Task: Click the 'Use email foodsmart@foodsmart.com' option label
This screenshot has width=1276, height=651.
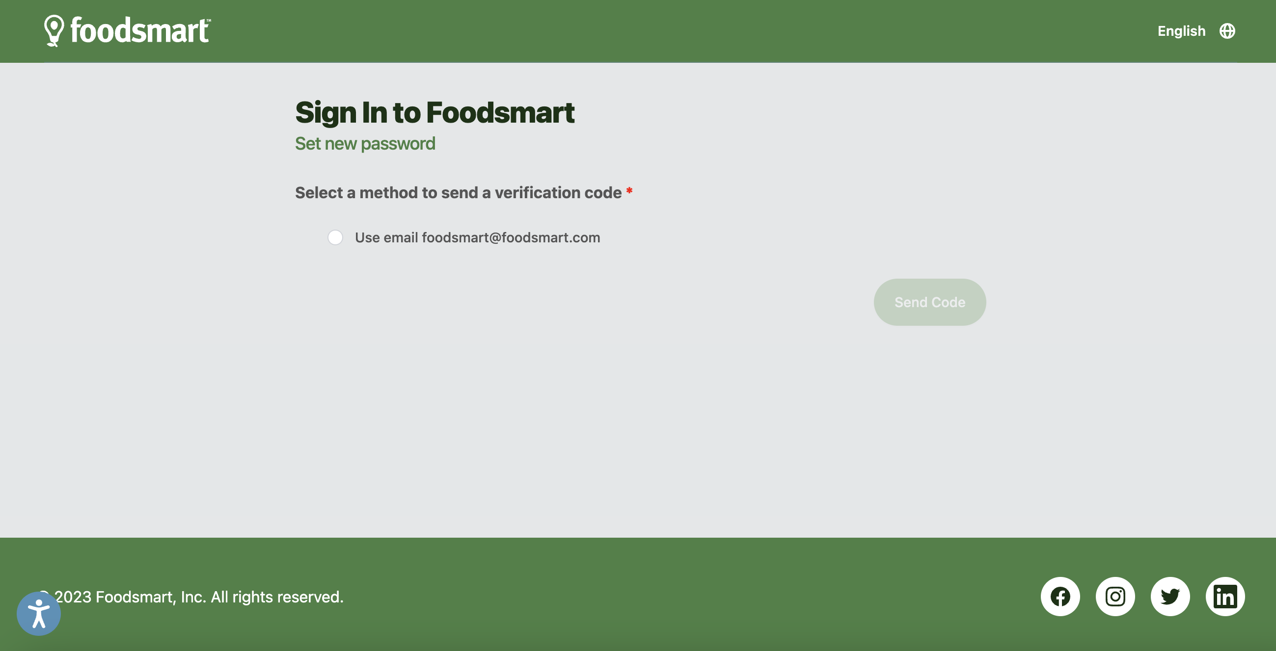Action: (478, 237)
